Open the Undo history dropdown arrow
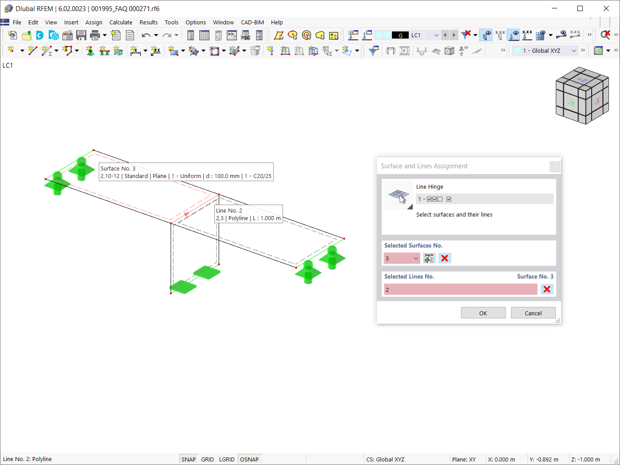The height and width of the screenshot is (465, 620). 156,35
